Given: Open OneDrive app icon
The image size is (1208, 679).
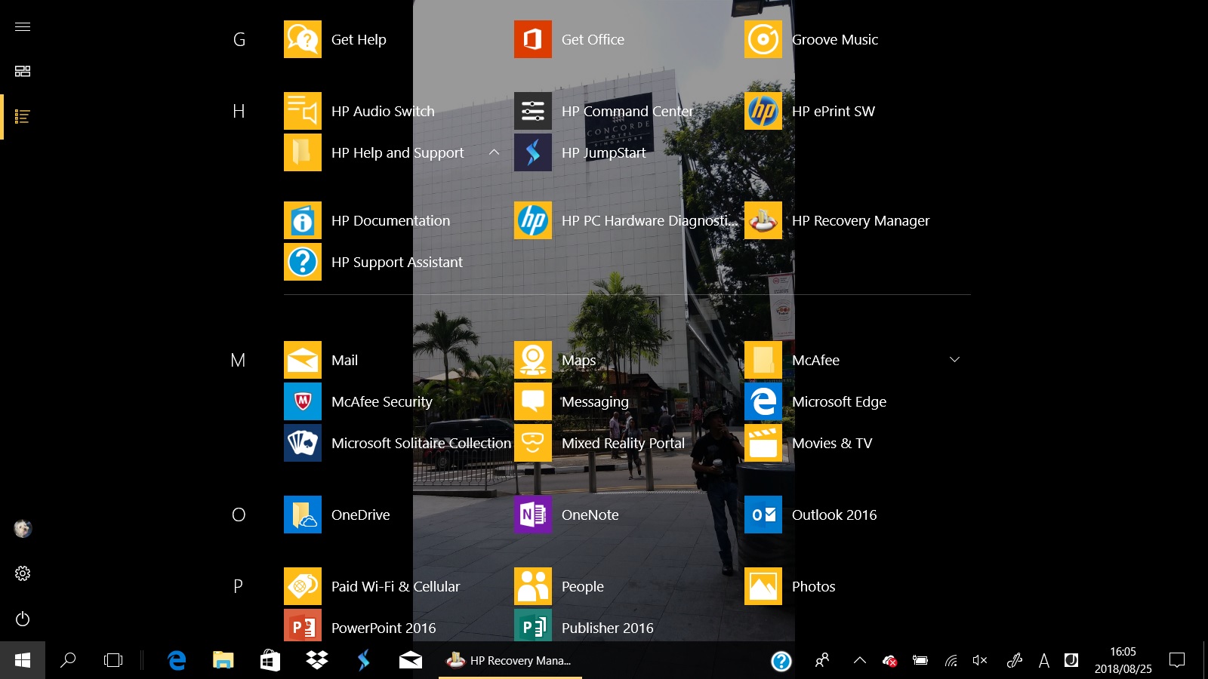Looking at the screenshot, I should 303,515.
